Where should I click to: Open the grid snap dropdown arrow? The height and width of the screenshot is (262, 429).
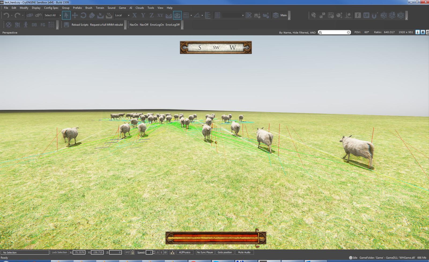point(191,15)
